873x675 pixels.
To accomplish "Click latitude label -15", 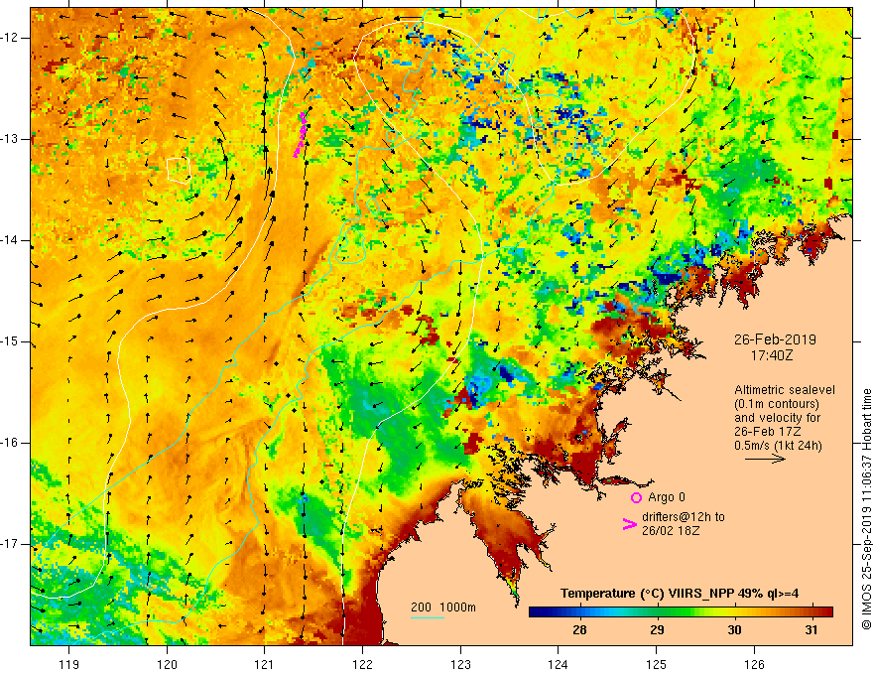I will pyautogui.click(x=10, y=341).
